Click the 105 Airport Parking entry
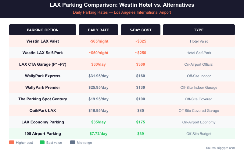 [43, 134]
